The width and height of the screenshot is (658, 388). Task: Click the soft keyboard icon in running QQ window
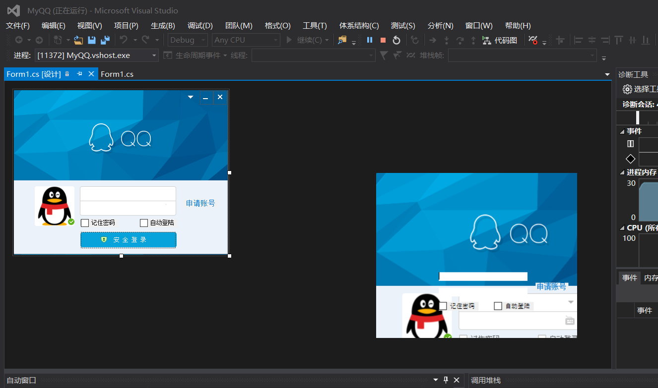coord(570,321)
